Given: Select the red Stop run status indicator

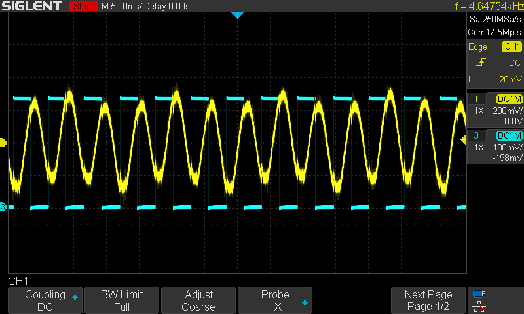Looking at the screenshot, I should (x=83, y=6).
